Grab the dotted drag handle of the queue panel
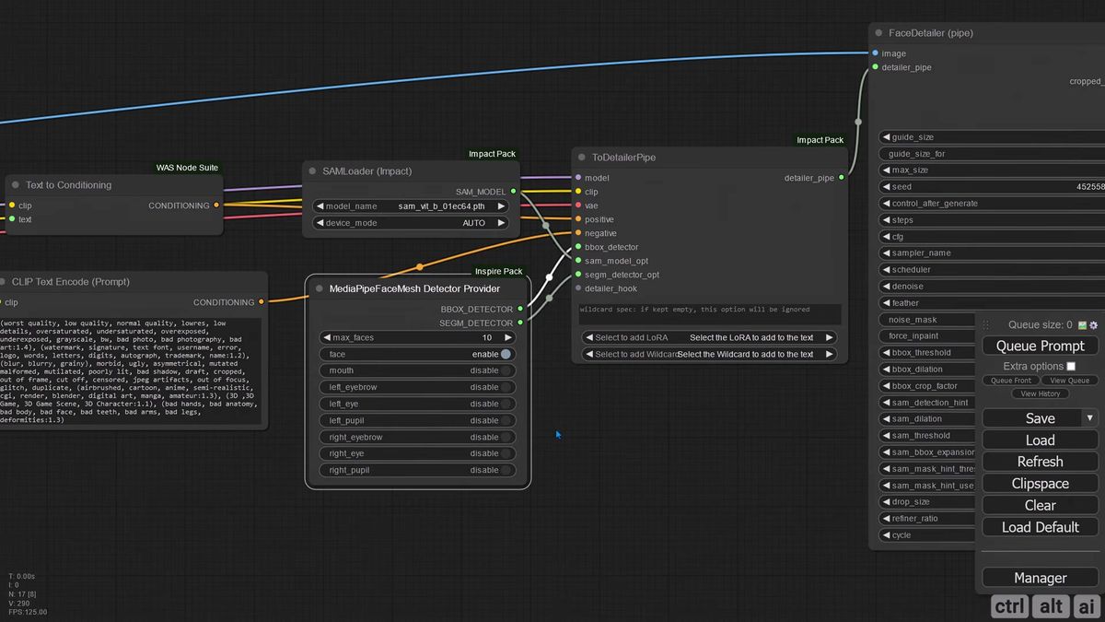Viewport: 1105px width, 622px height. point(986,325)
